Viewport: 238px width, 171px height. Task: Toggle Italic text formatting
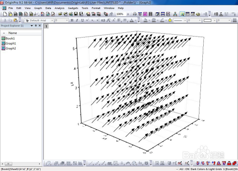(77, 20)
